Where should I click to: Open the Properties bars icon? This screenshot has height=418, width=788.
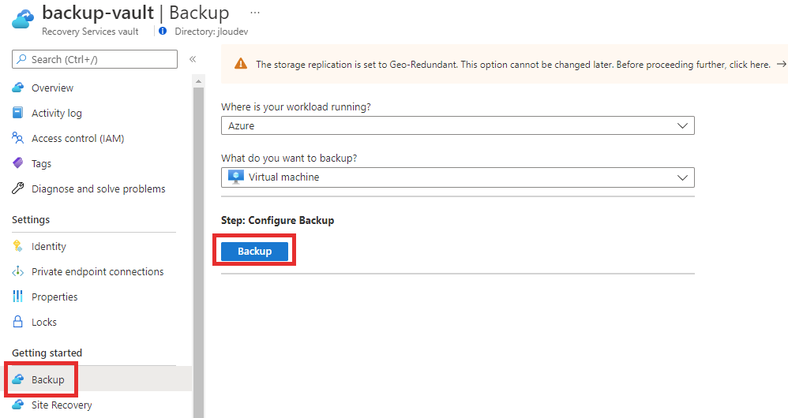[17, 297]
